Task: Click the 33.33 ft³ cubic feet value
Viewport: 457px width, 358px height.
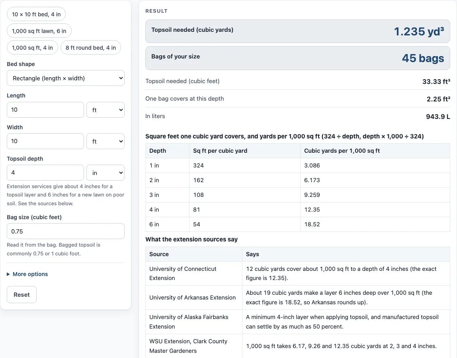Action: pyautogui.click(x=436, y=82)
